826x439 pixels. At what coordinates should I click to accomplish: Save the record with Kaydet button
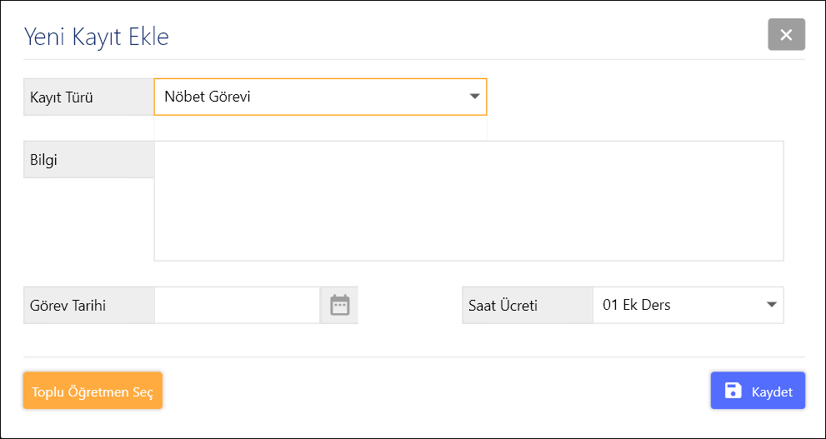coord(758,391)
